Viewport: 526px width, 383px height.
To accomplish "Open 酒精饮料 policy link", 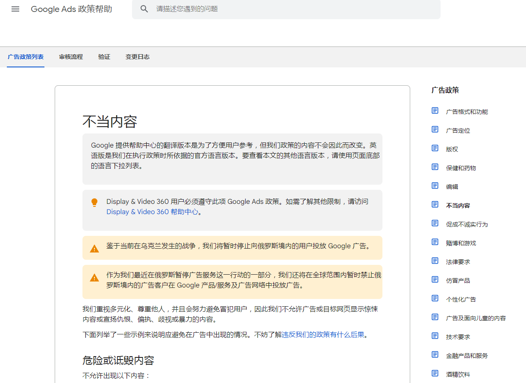I will 458,374.
